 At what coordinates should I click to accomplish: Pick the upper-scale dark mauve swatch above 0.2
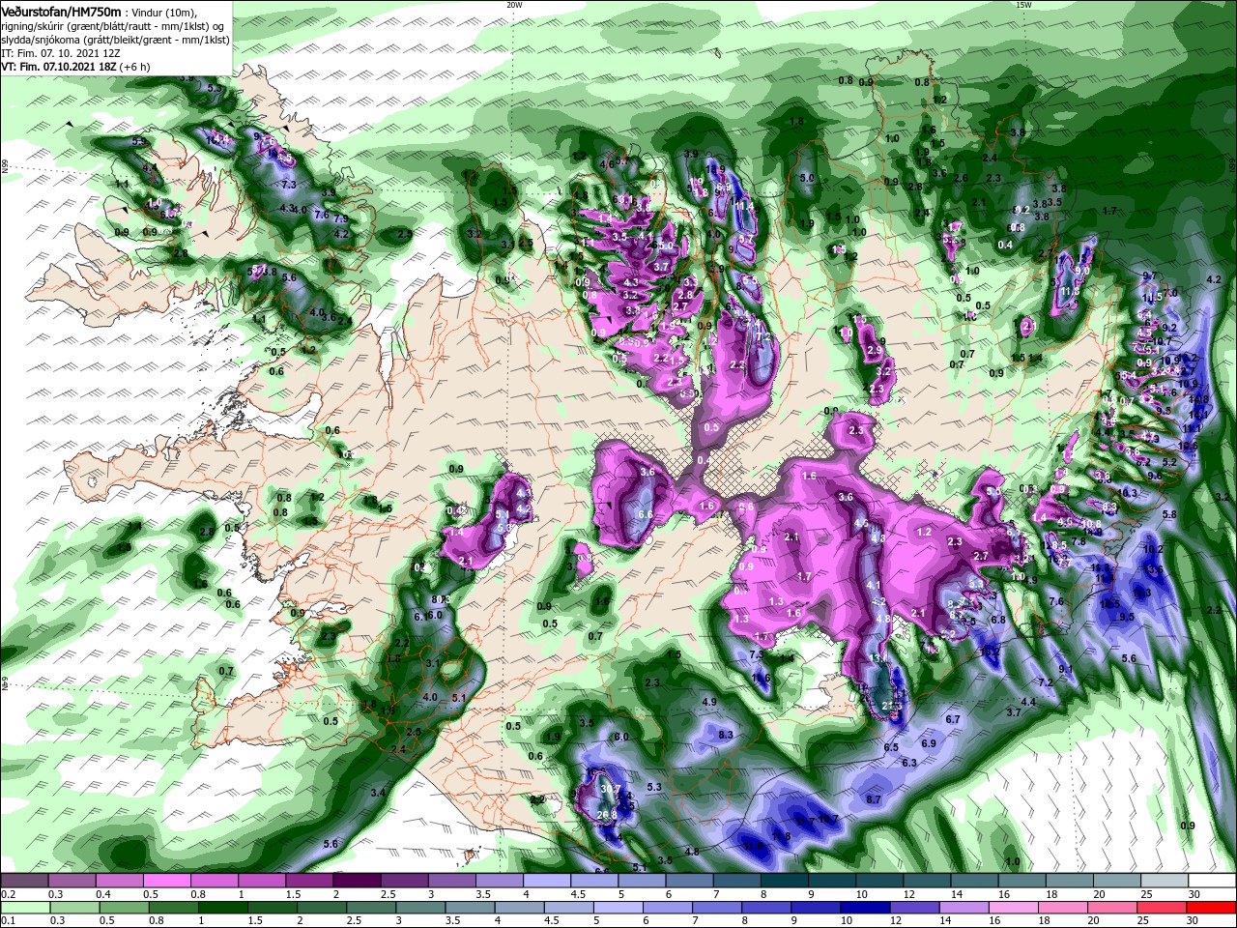23,881
